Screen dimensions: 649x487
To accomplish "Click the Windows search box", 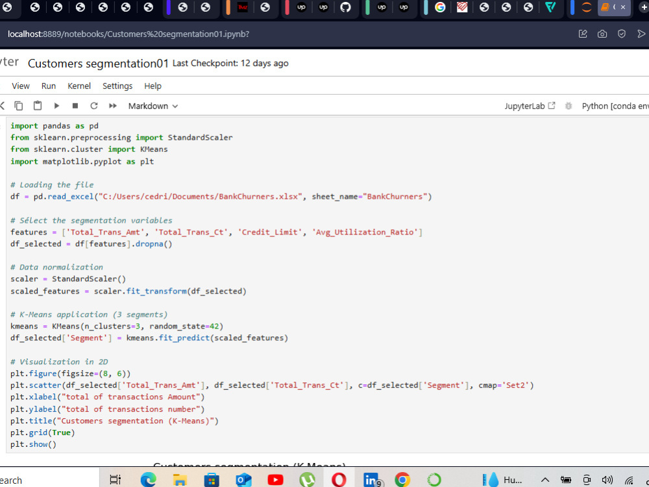I will [x=50, y=480].
